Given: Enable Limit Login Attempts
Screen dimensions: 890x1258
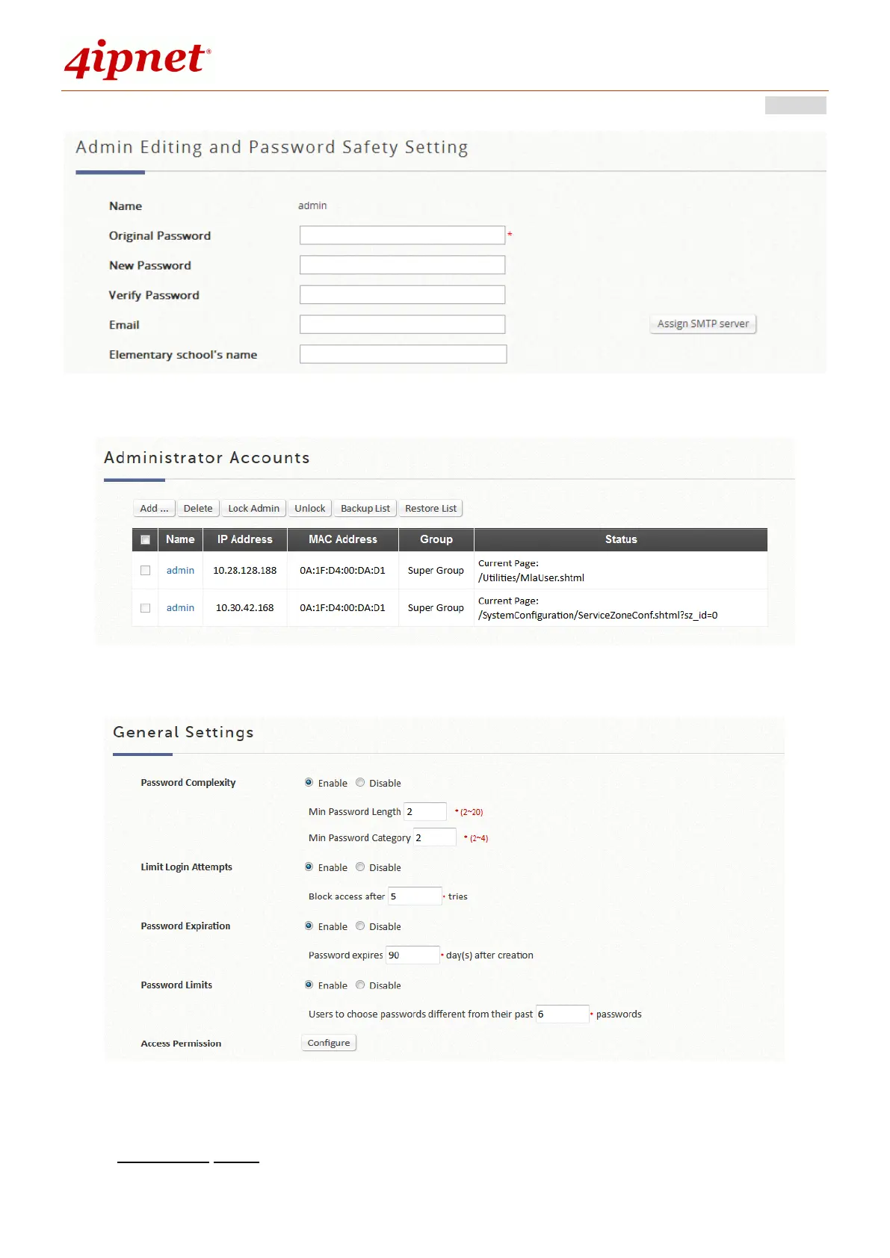Looking at the screenshot, I should [x=309, y=867].
